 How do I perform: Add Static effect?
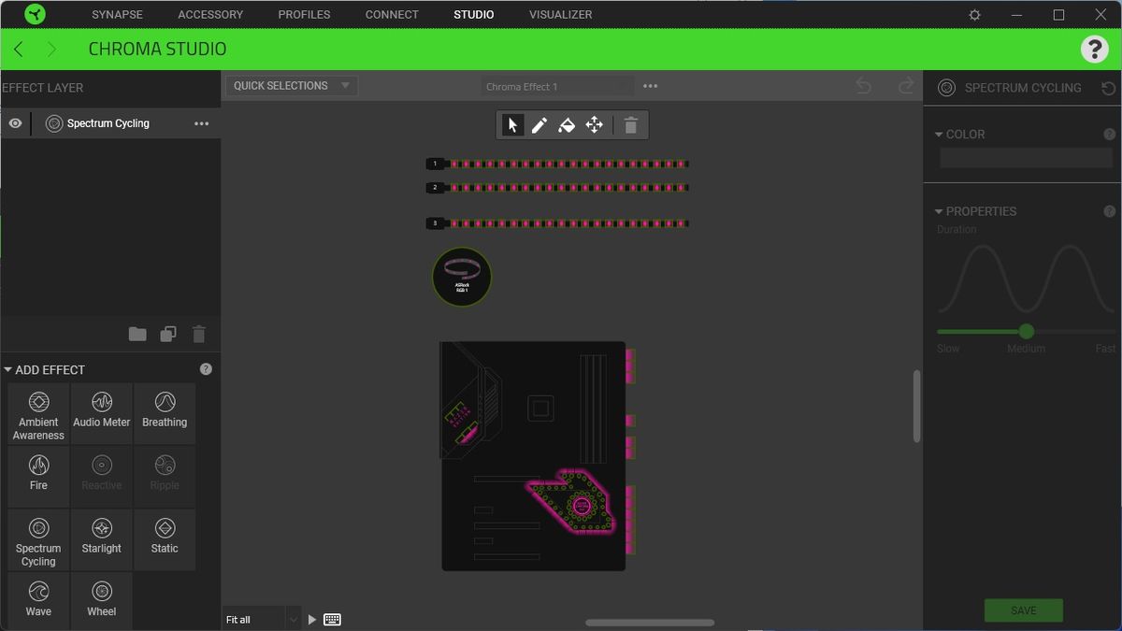tap(165, 540)
